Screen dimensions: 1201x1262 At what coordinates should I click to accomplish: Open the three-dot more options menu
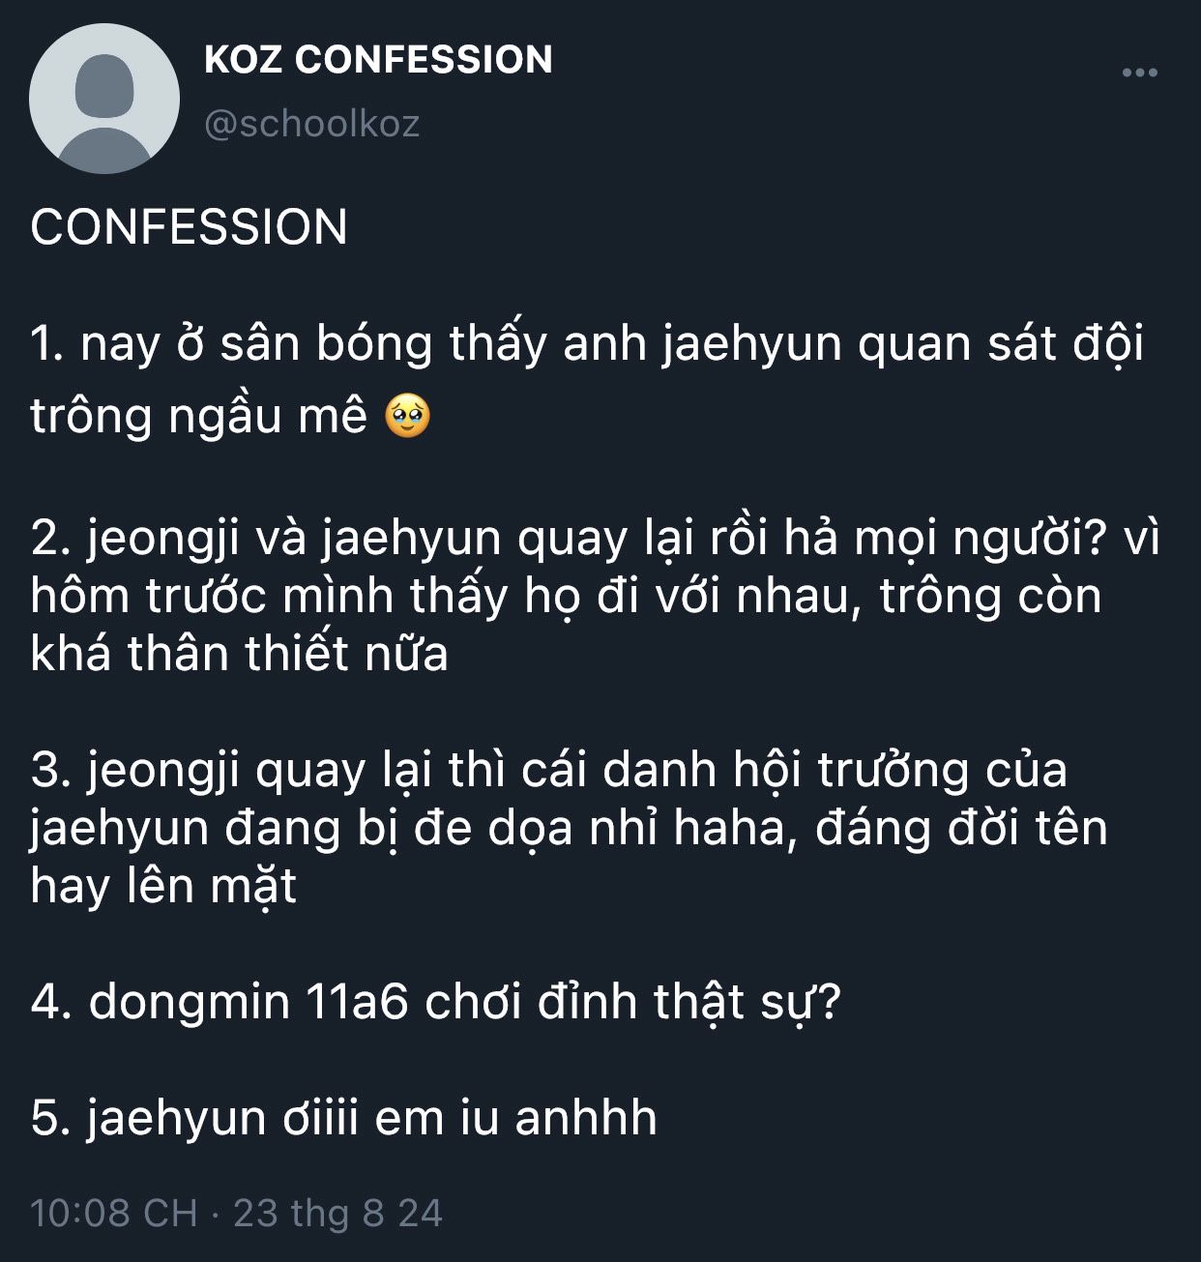tap(1139, 73)
